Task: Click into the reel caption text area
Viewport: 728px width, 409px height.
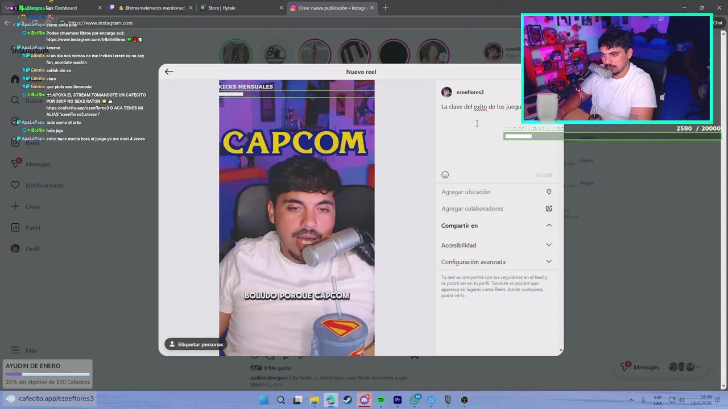Action: point(497,136)
